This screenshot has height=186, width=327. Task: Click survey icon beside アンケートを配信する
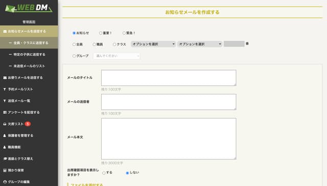(x=5, y=112)
